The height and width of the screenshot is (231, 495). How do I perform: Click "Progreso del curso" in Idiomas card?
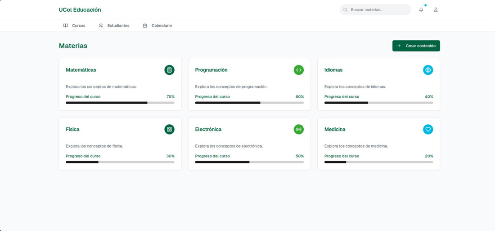tap(342, 96)
